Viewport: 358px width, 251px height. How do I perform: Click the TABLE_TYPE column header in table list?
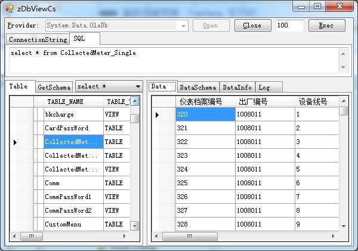[117, 102]
